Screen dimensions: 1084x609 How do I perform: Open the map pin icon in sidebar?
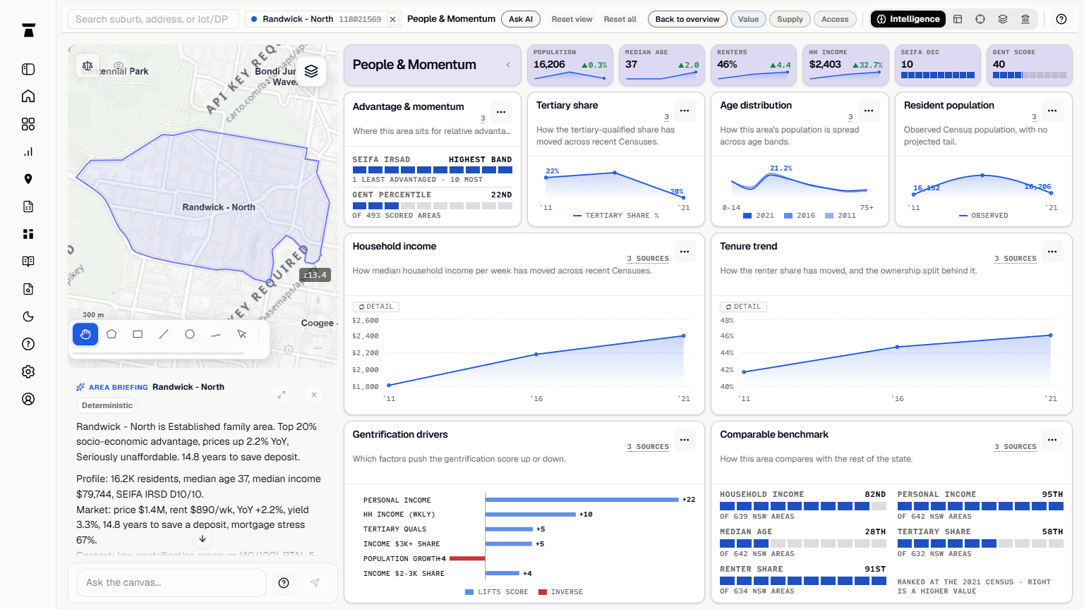tap(28, 179)
